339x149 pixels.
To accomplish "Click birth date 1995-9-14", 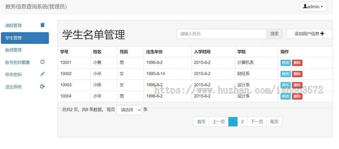I will click(x=156, y=74).
